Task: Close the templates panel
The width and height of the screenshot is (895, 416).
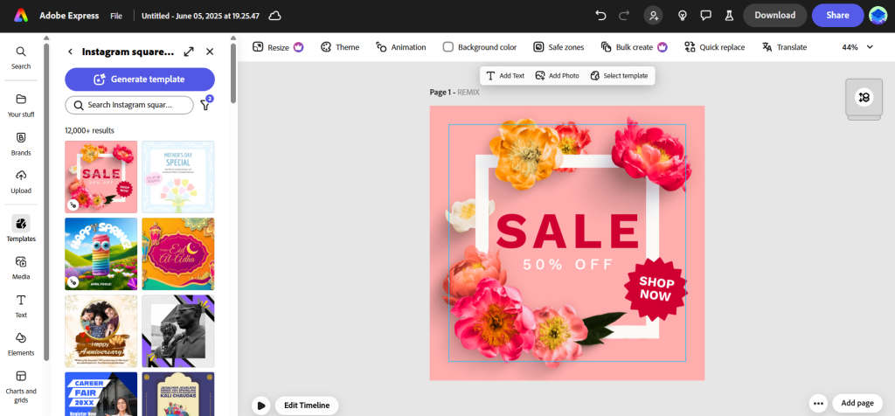Action: (210, 52)
